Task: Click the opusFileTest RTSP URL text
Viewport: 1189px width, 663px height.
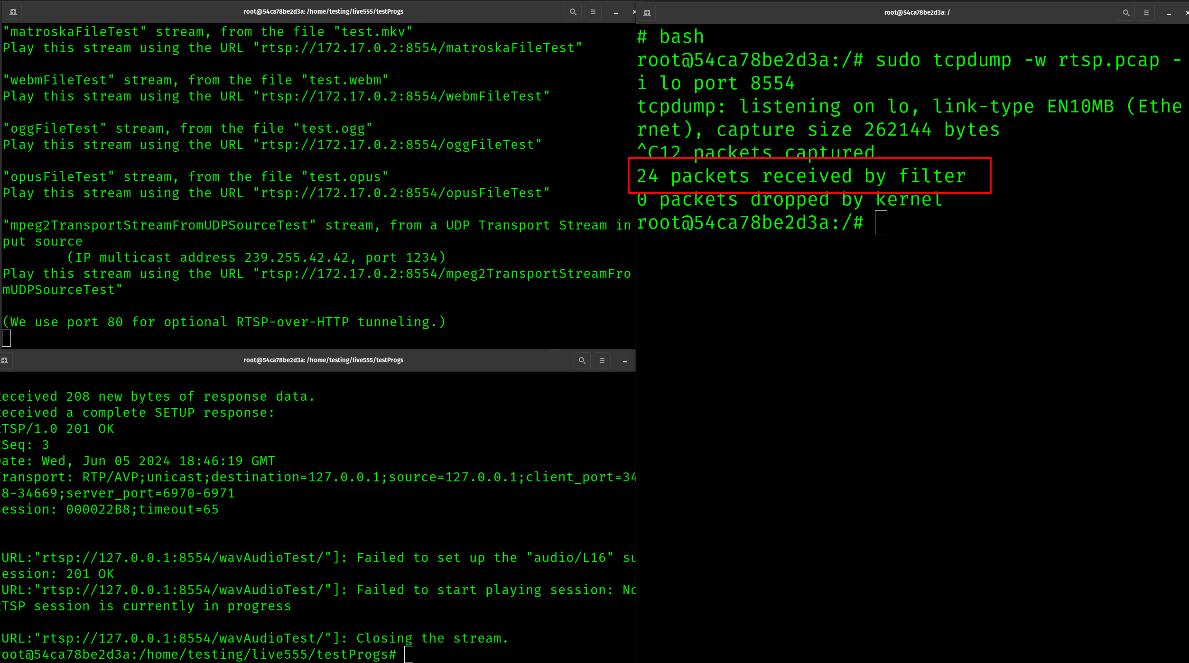Action: tap(402, 193)
